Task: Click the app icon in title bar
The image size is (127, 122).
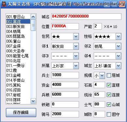Action: tap(4, 4)
